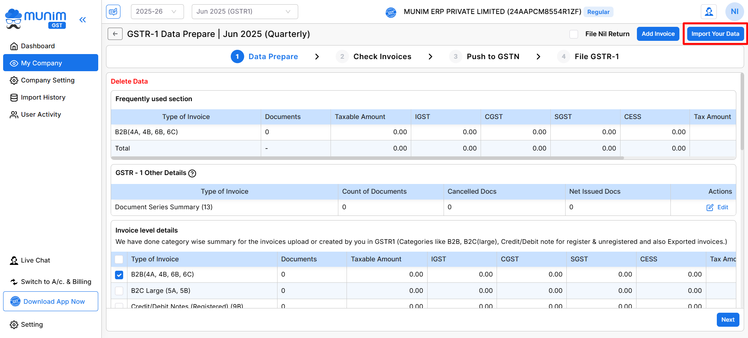Toggle the select-all checkbox in Invoice level header
The height and width of the screenshot is (338, 748).
pos(119,259)
